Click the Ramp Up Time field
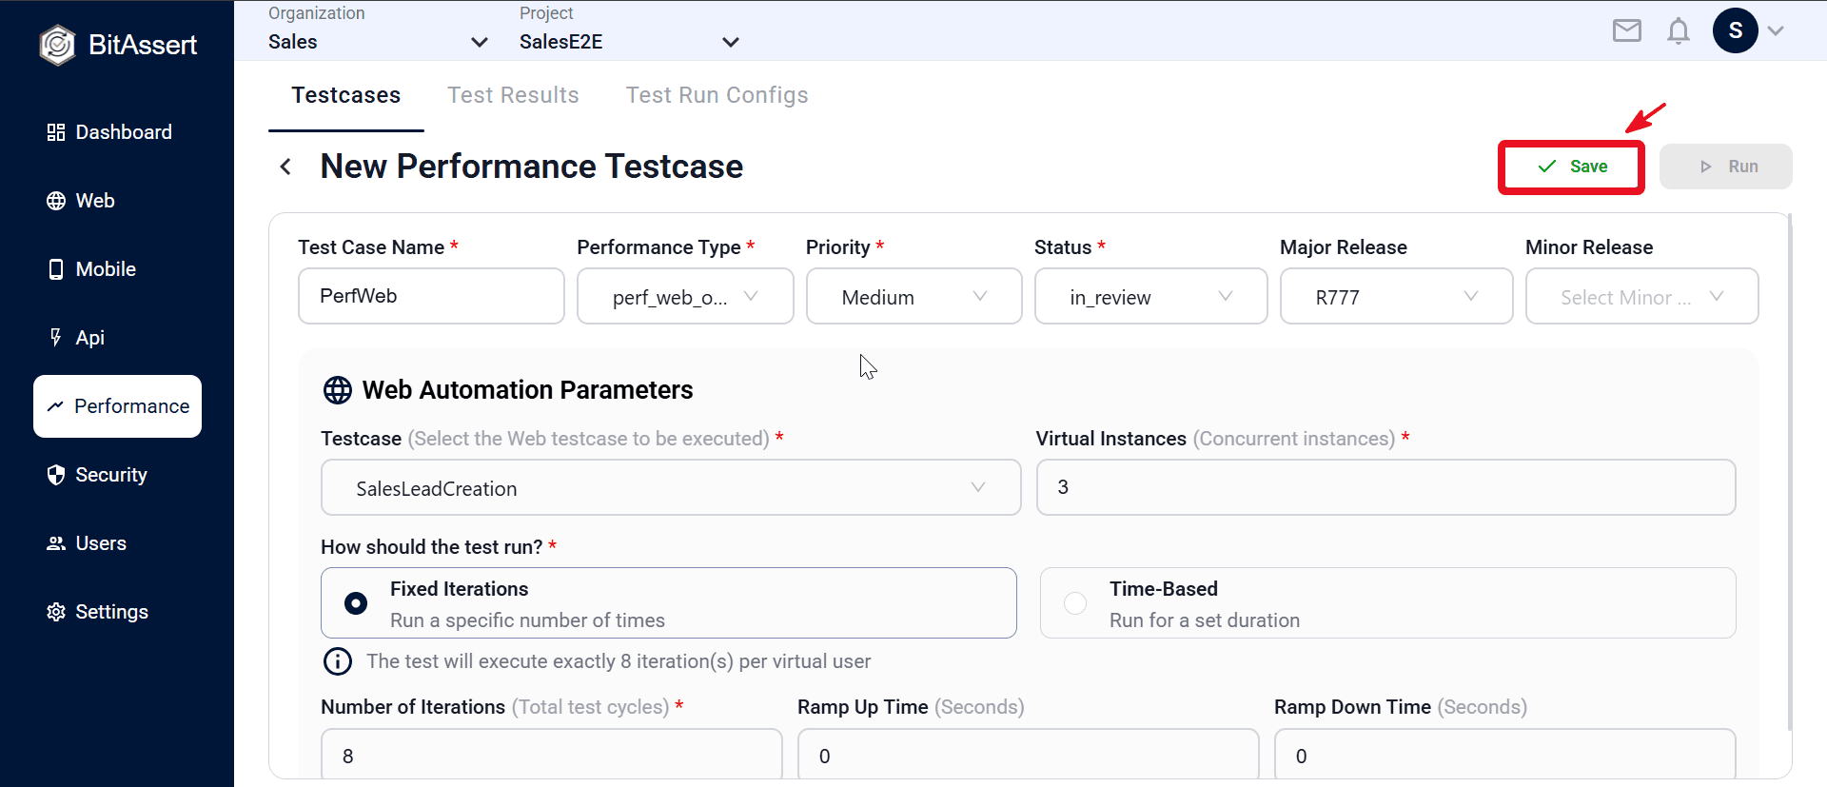This screenshot has width=1827, height=787. coord(1028,756)
